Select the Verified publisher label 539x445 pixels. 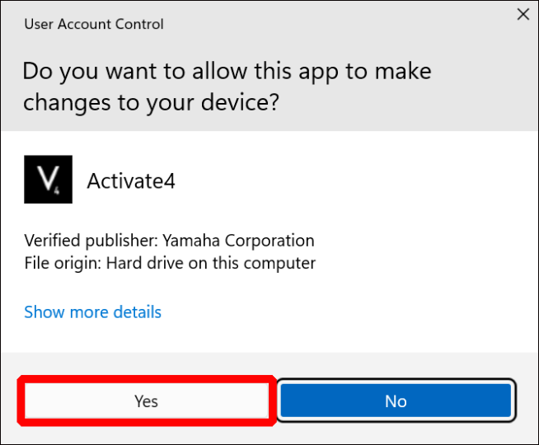(91, 241)
